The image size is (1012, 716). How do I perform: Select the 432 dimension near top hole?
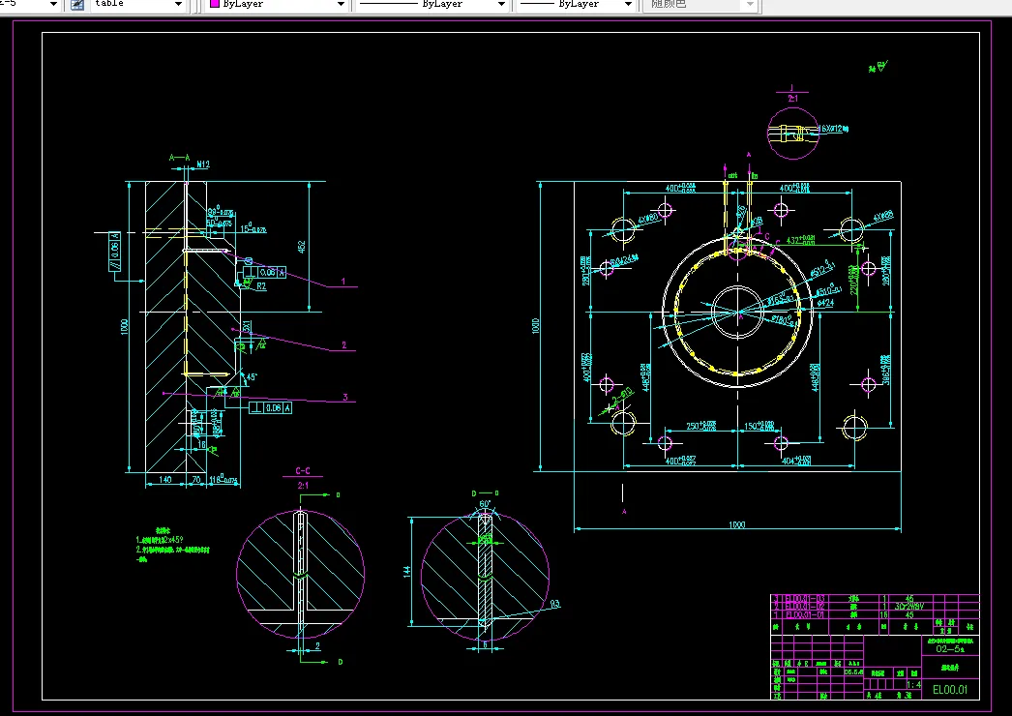[800, 240]
